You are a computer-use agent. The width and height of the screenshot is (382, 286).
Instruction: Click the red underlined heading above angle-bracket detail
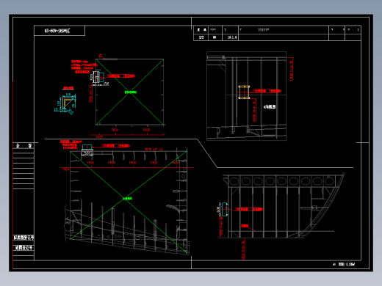click(x=68, y=88)
